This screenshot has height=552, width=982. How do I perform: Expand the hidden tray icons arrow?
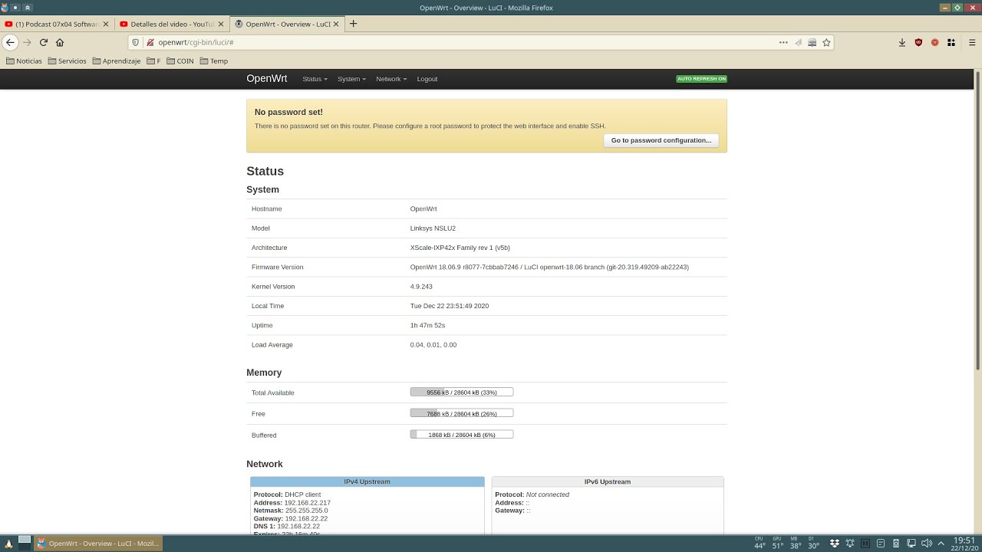[941, 544]
